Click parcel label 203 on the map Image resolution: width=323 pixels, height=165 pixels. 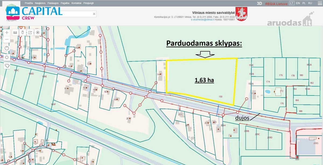click(x=180, y=115)
